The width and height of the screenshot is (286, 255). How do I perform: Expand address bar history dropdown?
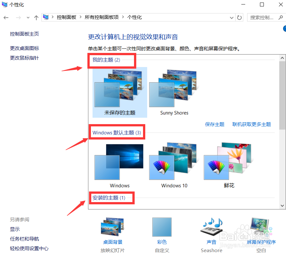click(x=231, y=18)
